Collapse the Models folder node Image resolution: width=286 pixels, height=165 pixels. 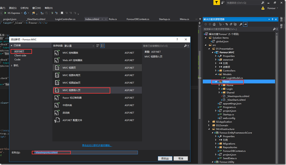pos(216,74)
